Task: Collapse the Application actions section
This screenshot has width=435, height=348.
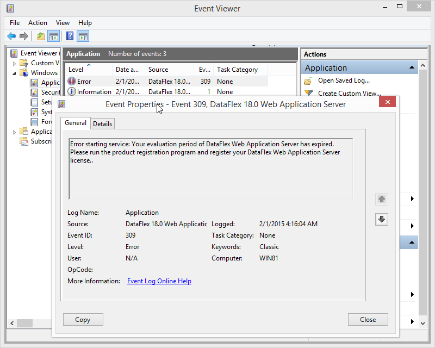Action: pyautogui.click(x=412, y=67)
